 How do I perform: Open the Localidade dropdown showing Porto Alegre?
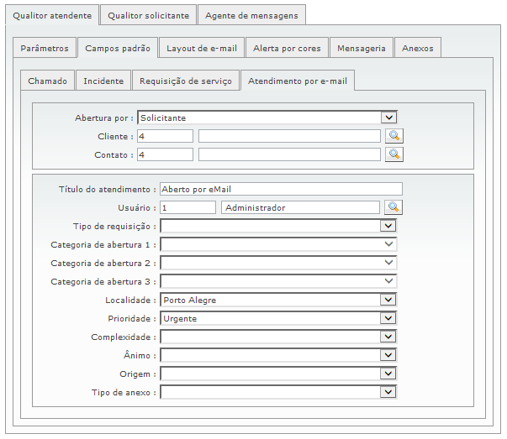[388, 300]
